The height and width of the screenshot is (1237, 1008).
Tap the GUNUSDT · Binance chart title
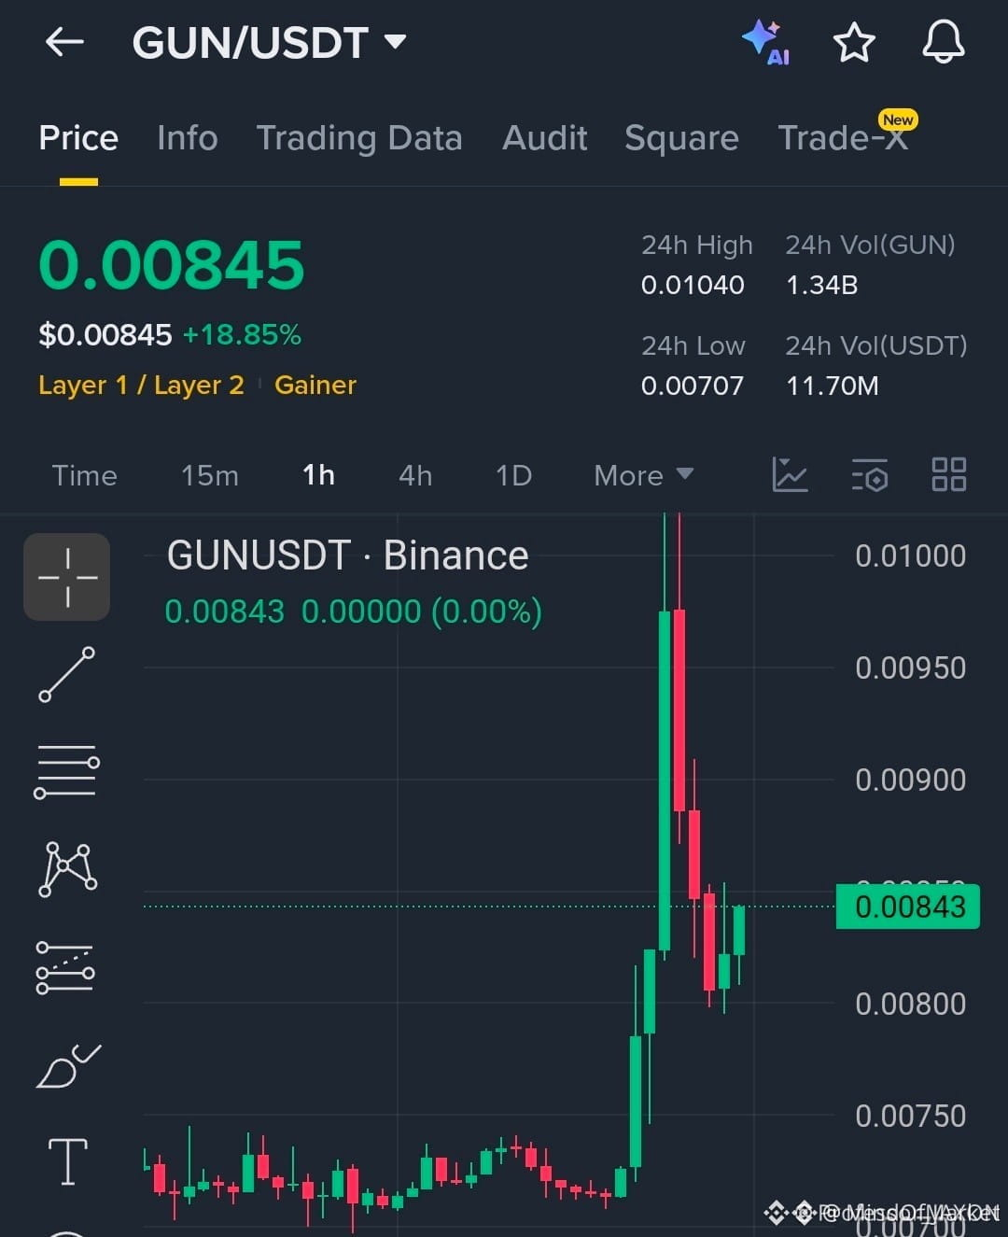347,555
